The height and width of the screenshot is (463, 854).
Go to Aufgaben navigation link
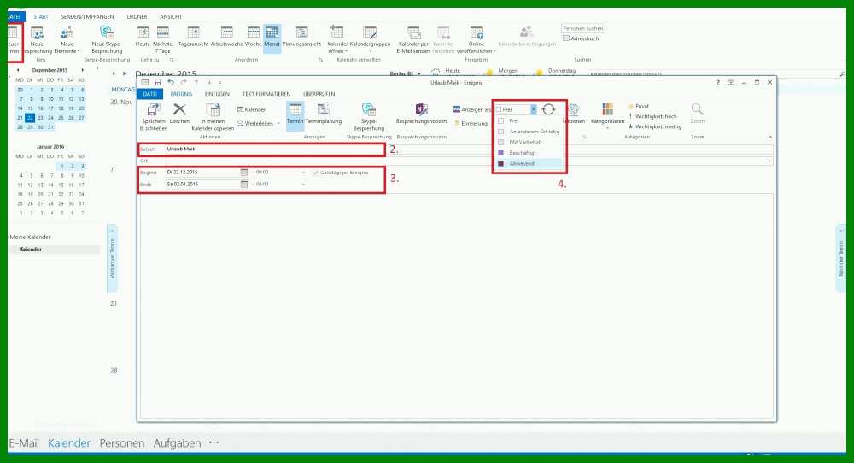pos(177,442)
